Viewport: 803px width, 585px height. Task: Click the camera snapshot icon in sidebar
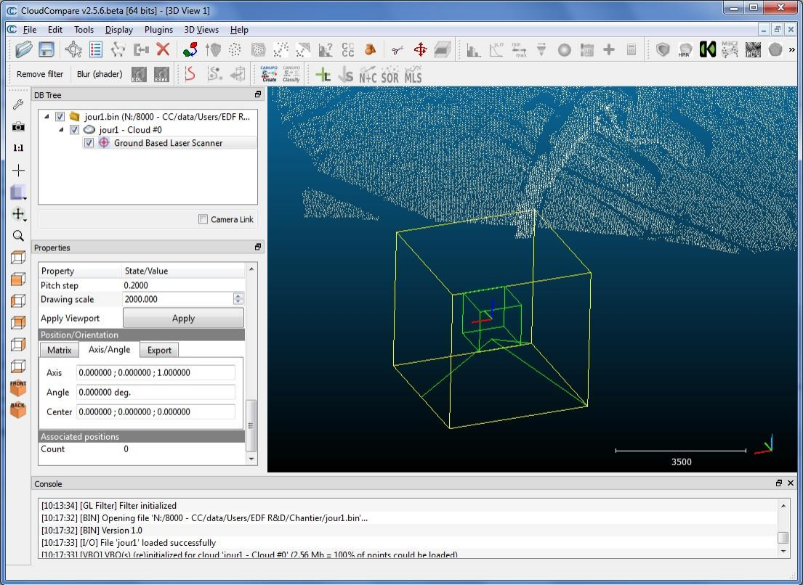tap(18, 126)
